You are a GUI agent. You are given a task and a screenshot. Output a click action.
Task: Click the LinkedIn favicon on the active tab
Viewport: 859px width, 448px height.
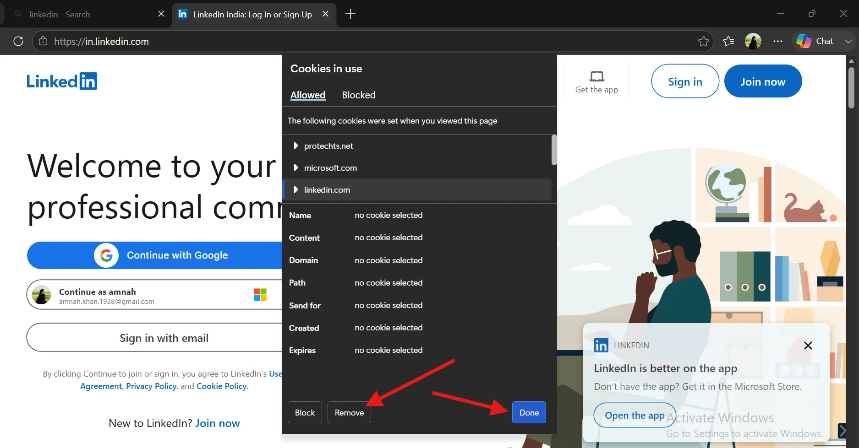coord(182,14)
